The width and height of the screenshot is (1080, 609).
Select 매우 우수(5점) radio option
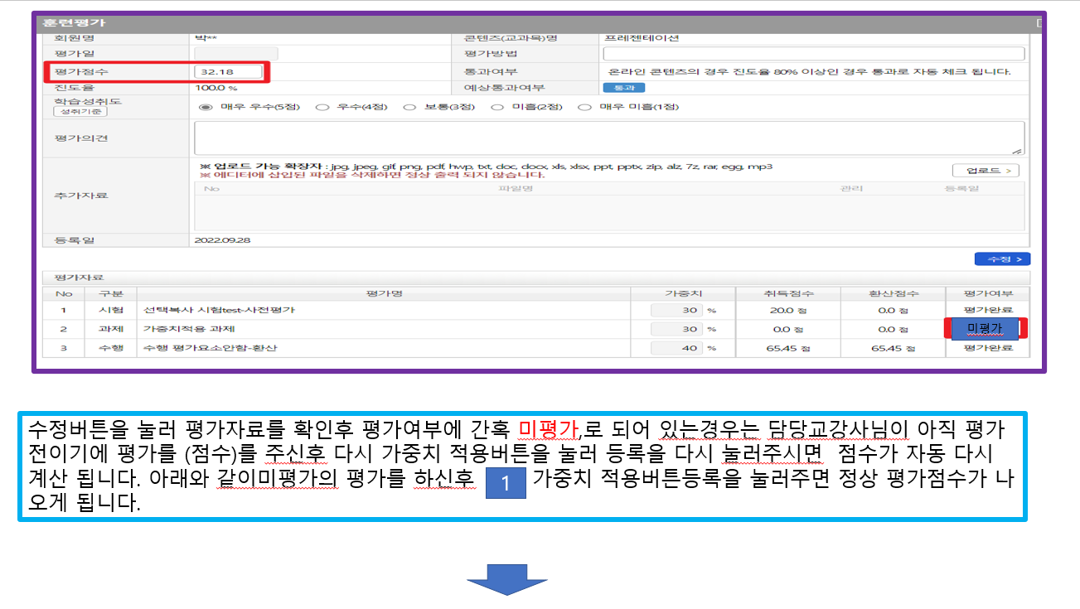coord(205,107)
